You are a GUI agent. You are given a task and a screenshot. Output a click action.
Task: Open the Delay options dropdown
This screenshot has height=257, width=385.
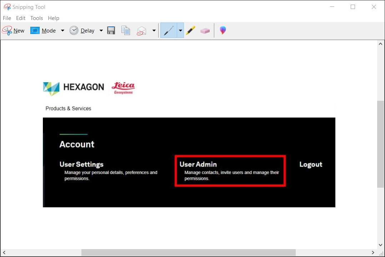tap(101, 30)
